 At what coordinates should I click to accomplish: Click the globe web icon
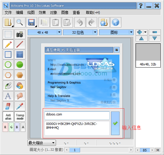tap(116, 22)
